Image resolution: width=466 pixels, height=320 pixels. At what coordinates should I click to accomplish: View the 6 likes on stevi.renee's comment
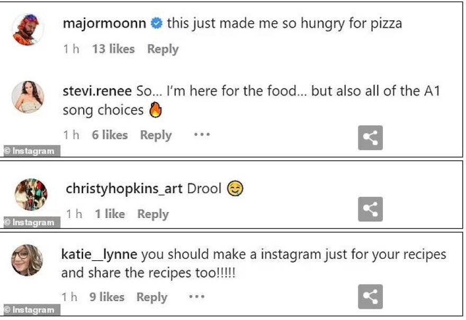tap(109, 135)
